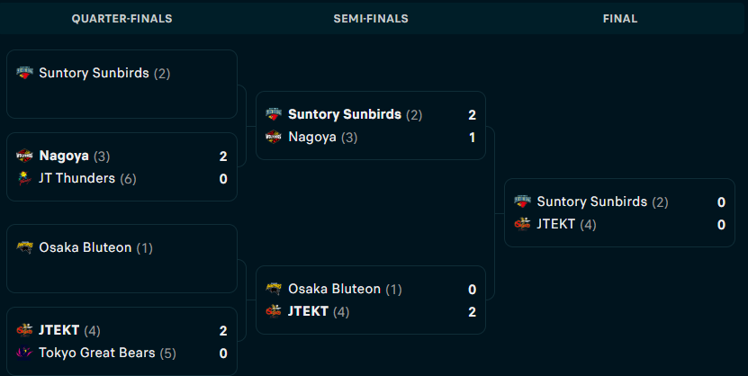Image resolution: width=748 pixels, height=376 pixels.
Task: Click JTEKT logo in the final match
Action: [522, 223]
